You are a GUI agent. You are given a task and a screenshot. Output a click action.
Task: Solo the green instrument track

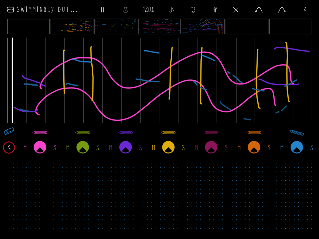pyautogui.click(x=98, y=148)
